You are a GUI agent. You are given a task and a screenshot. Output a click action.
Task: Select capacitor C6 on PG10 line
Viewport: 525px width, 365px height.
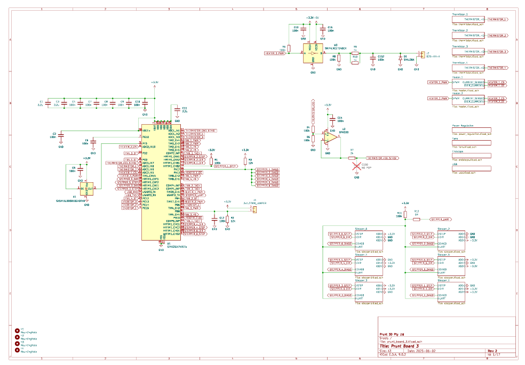tap(93, 142)
